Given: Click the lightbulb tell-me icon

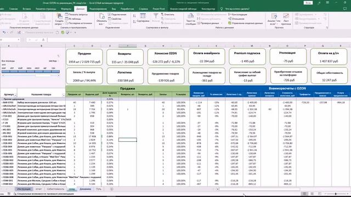Looking at the screenshot, I should [x=222, y=9].
